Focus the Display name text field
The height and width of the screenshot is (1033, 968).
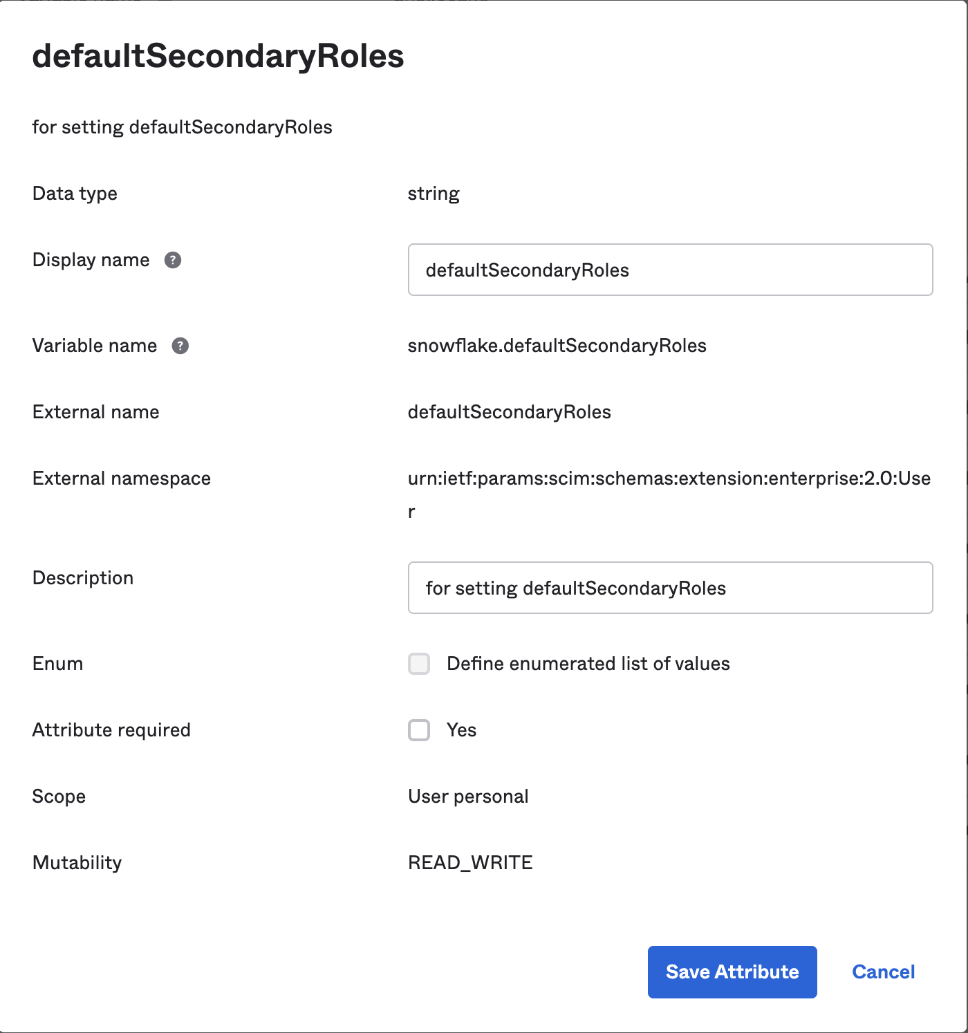click(671, 270)
